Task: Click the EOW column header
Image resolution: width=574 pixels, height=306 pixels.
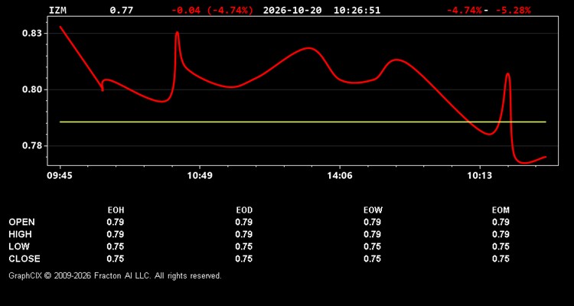Action: [373, 210]
